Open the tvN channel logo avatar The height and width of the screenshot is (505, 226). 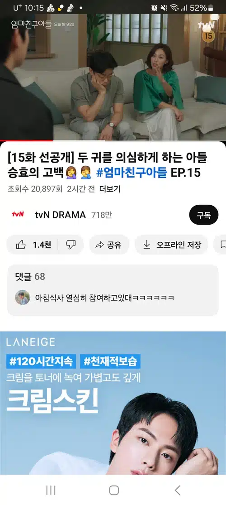pos(18,215)
